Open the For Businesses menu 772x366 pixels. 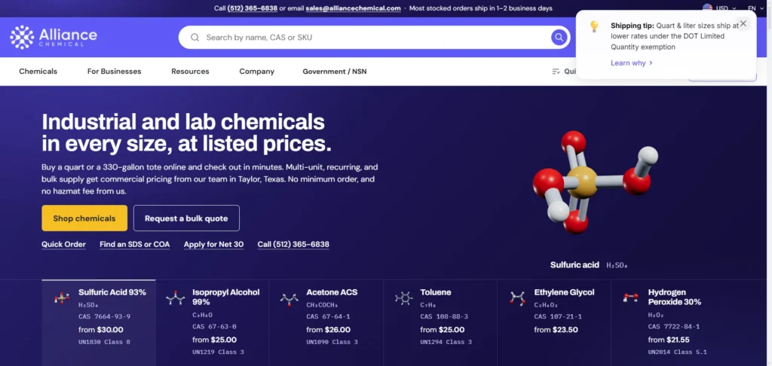[115, 72]
